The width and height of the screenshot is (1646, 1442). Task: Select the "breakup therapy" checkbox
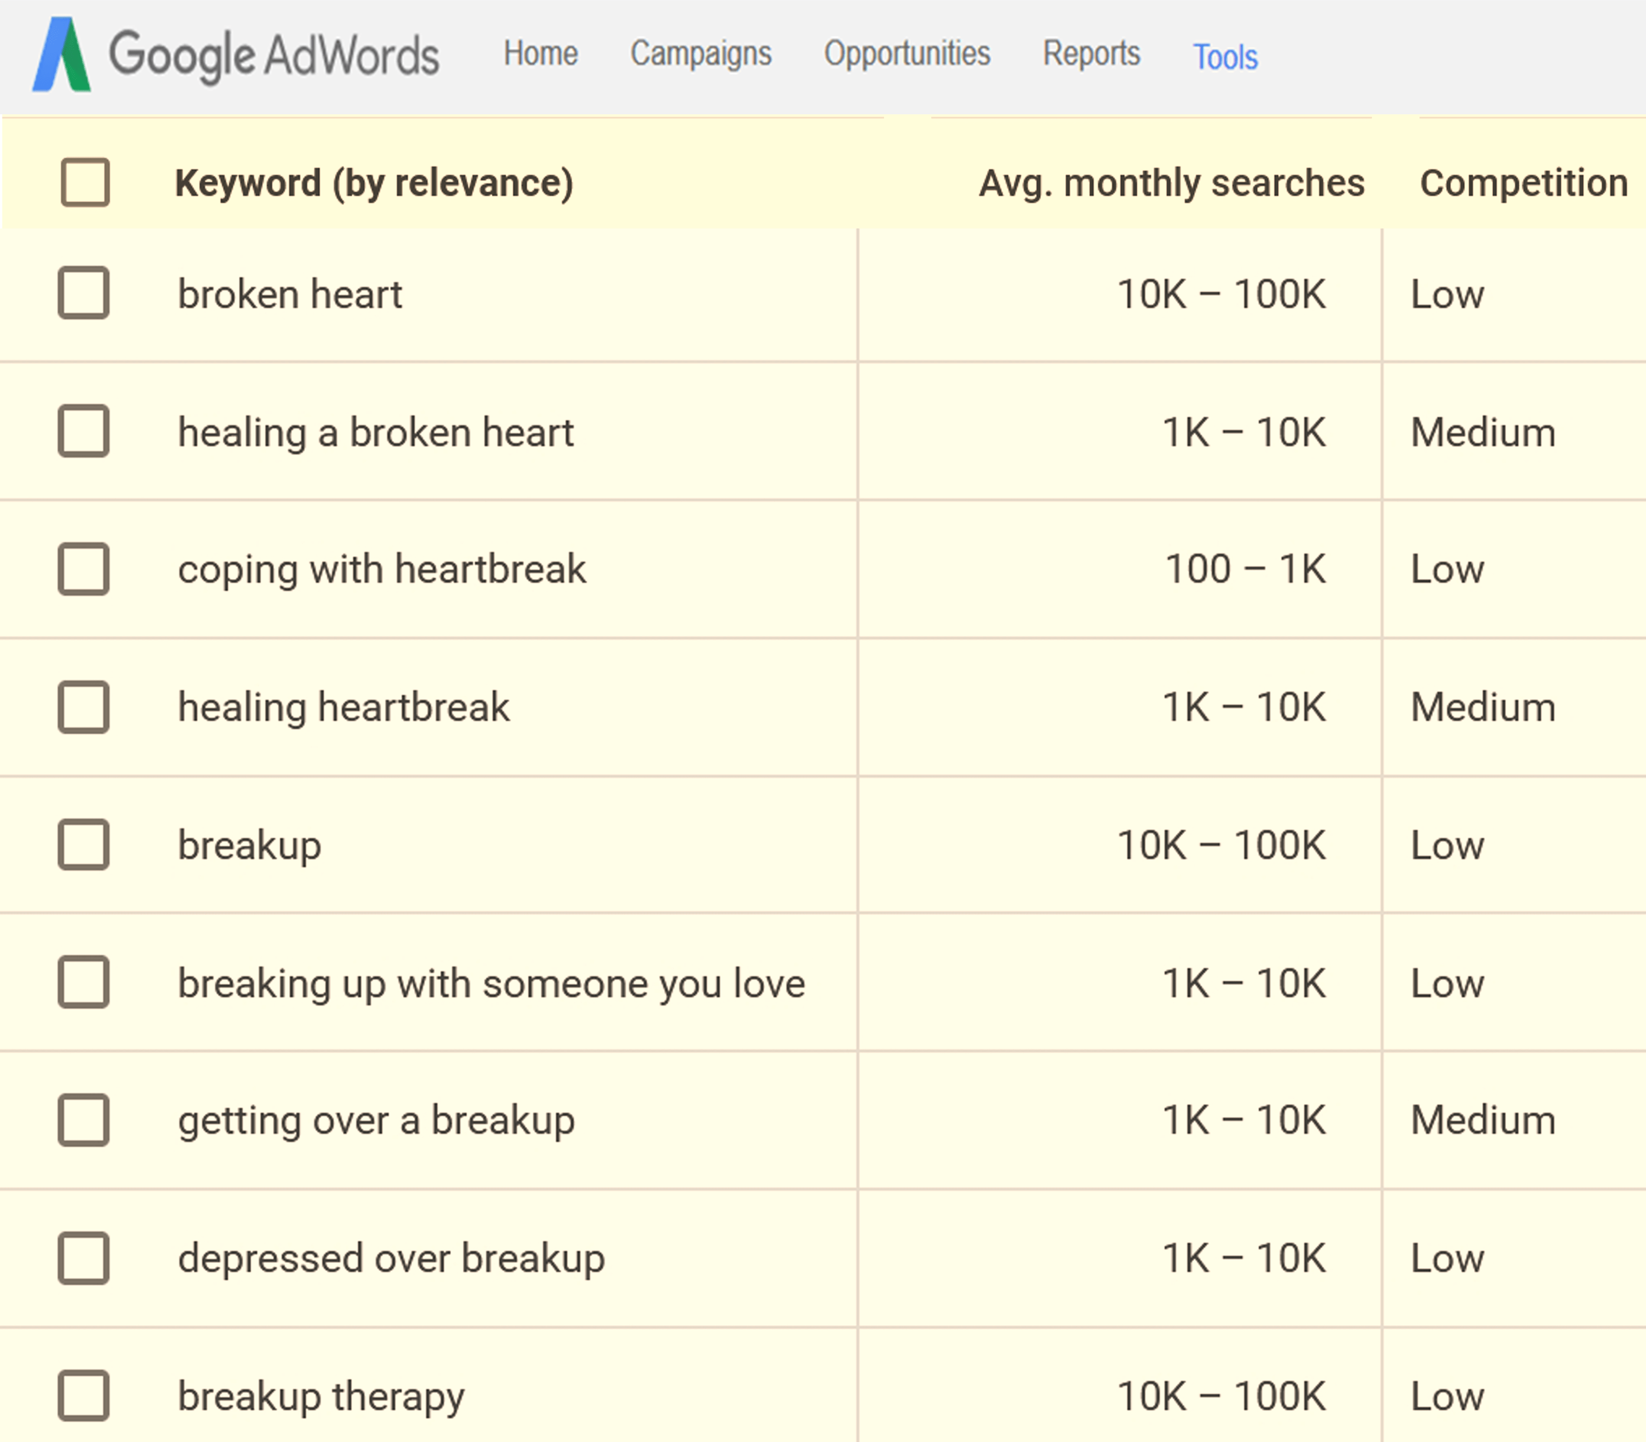[84, 1396]
